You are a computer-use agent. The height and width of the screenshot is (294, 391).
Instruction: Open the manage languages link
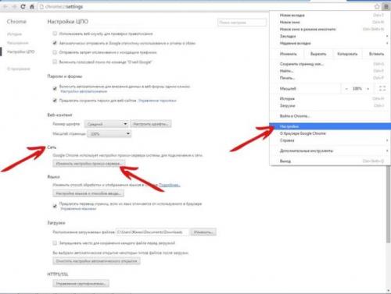(x=78, y=209)
